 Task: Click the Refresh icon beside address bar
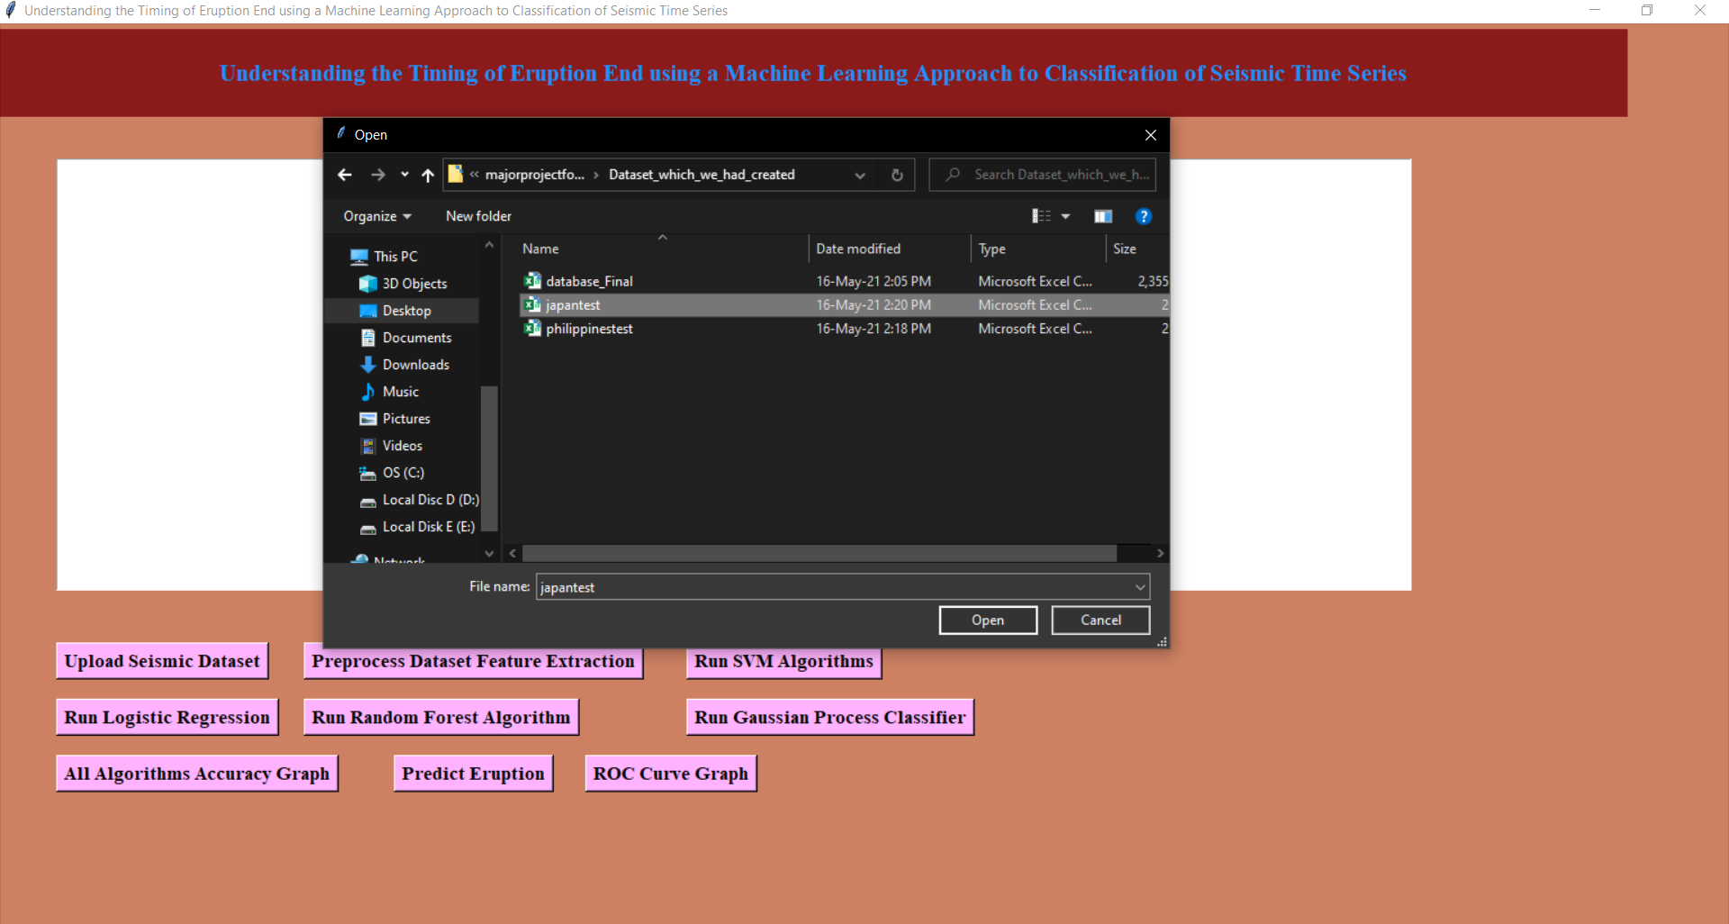[x=897, y=175]
